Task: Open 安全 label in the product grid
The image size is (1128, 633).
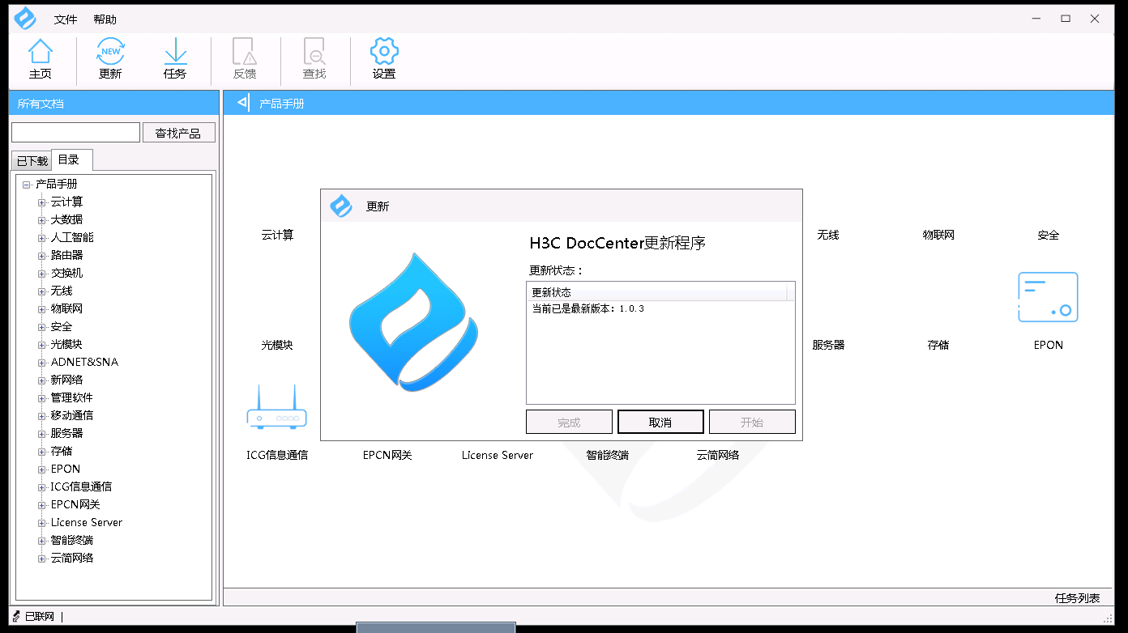Action: tap(1049, 235)
